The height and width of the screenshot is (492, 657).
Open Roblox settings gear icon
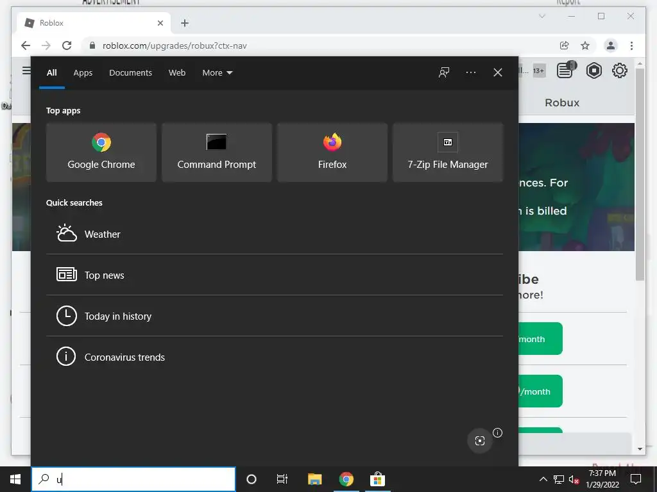pyautogui.click(x=619, y=70)
